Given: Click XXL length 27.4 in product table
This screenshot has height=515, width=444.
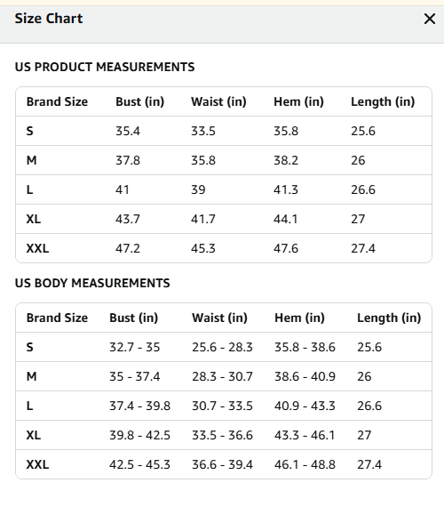Looking at the screenshot, I should 363,248.
